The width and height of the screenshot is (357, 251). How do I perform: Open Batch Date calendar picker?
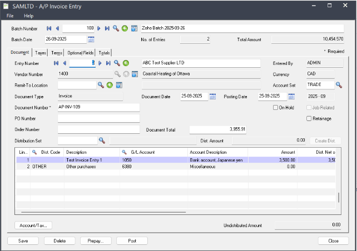[91, 39]
